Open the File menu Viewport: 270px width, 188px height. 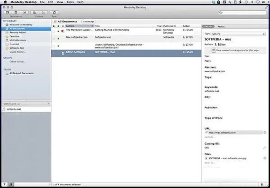[x=42, y=2]
